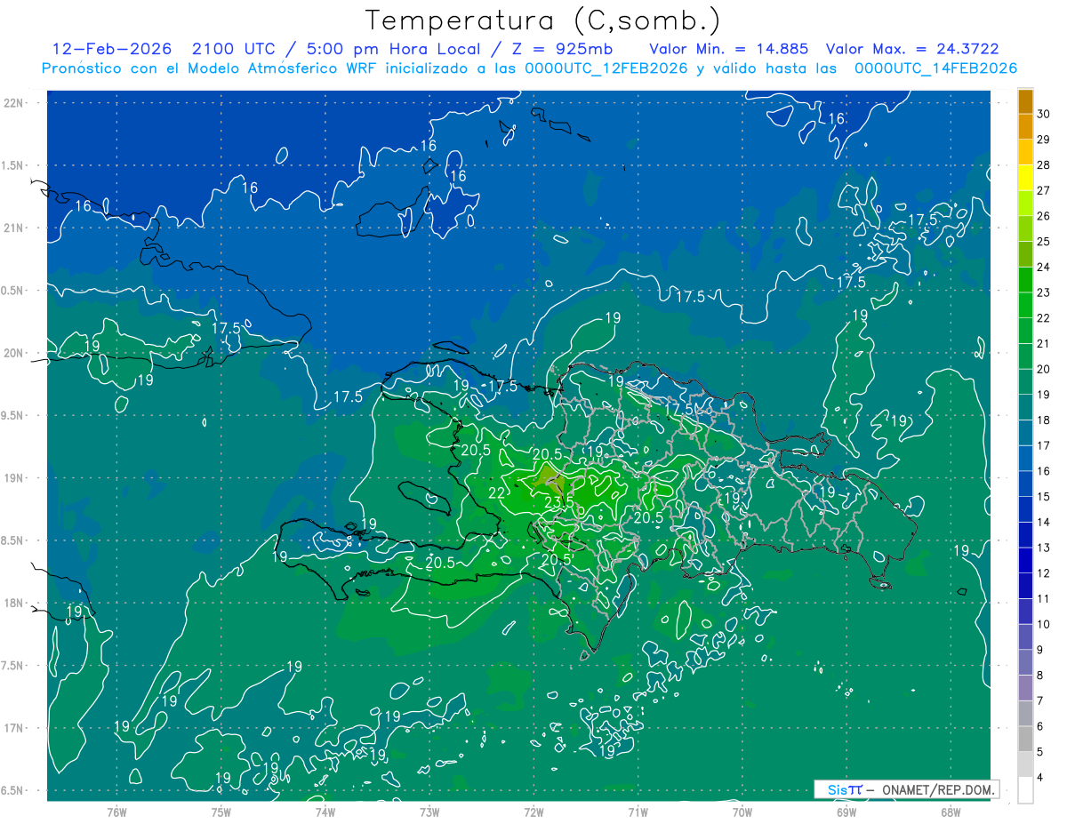
Task: Click the legend scale number 9
Action: click(x=1041, y=650)
